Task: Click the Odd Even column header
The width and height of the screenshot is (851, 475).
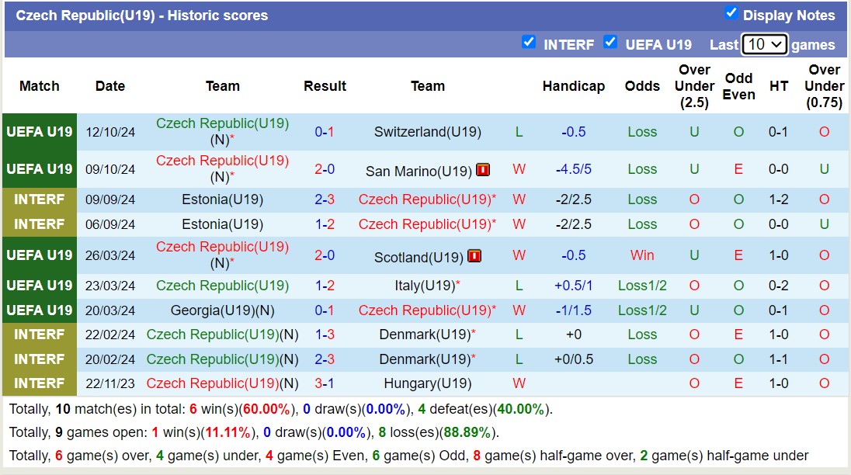Action: point(738,86)
